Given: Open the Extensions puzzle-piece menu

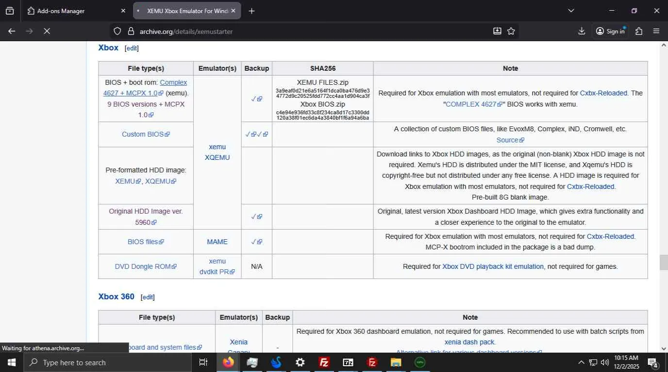Looking at the screenshot, I should [639, 31].
